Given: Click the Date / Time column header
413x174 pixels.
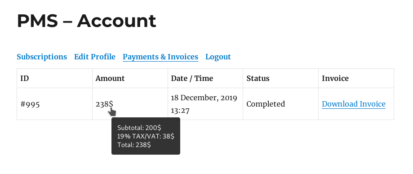Looking at the screenshot, I should click(192, 79).
